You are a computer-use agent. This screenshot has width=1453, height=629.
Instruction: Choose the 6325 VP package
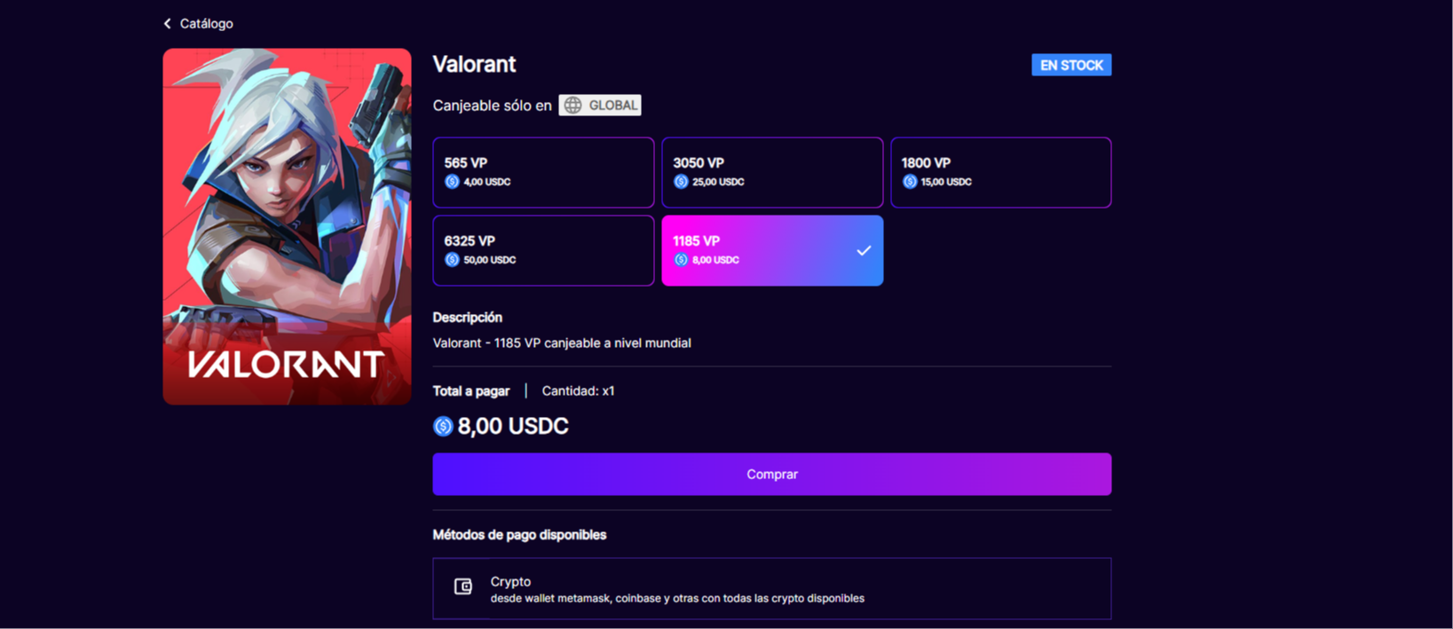(543, 250)
